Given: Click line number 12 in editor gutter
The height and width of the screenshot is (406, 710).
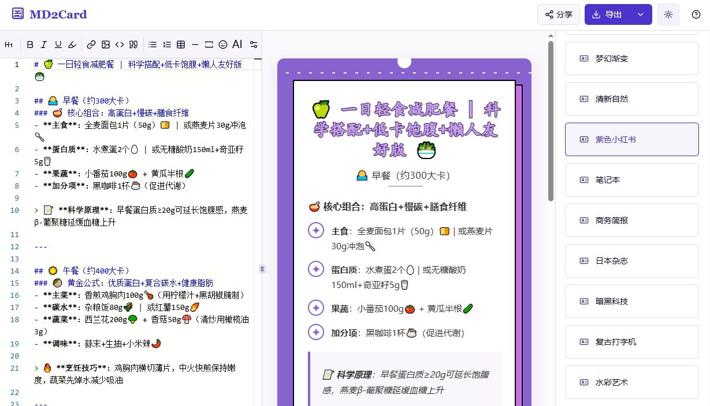Looking at the screenshot, I should (15, 246).
